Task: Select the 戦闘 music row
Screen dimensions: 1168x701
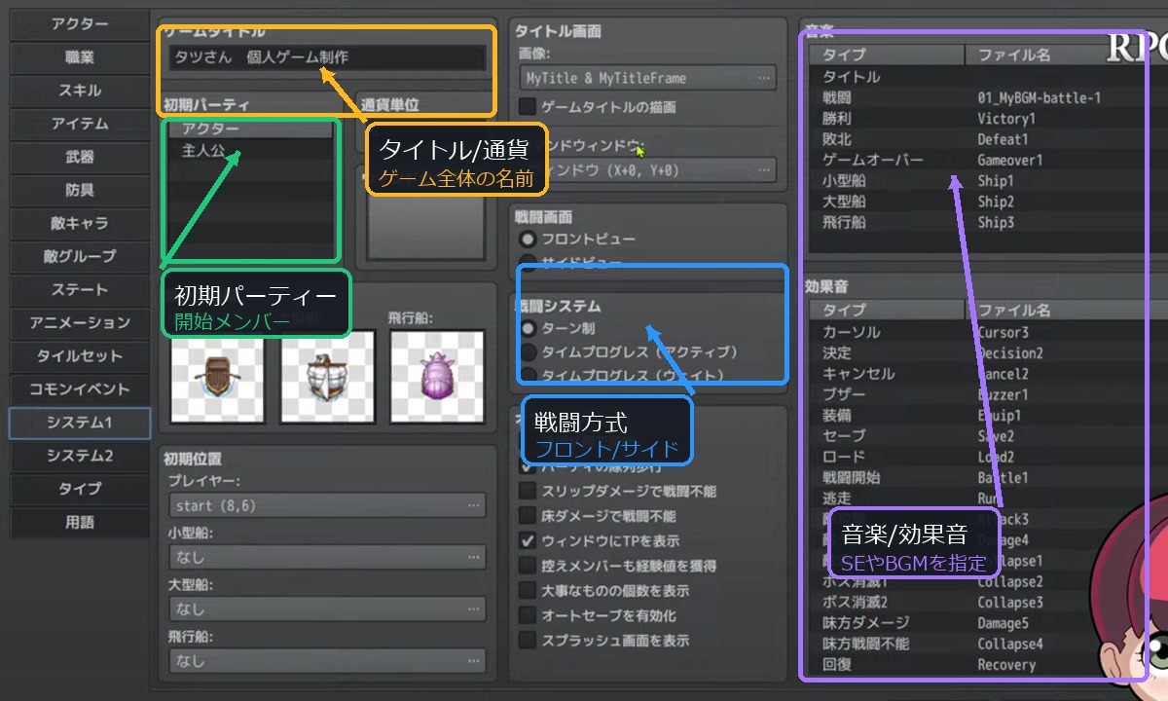Action: (988, 97)
